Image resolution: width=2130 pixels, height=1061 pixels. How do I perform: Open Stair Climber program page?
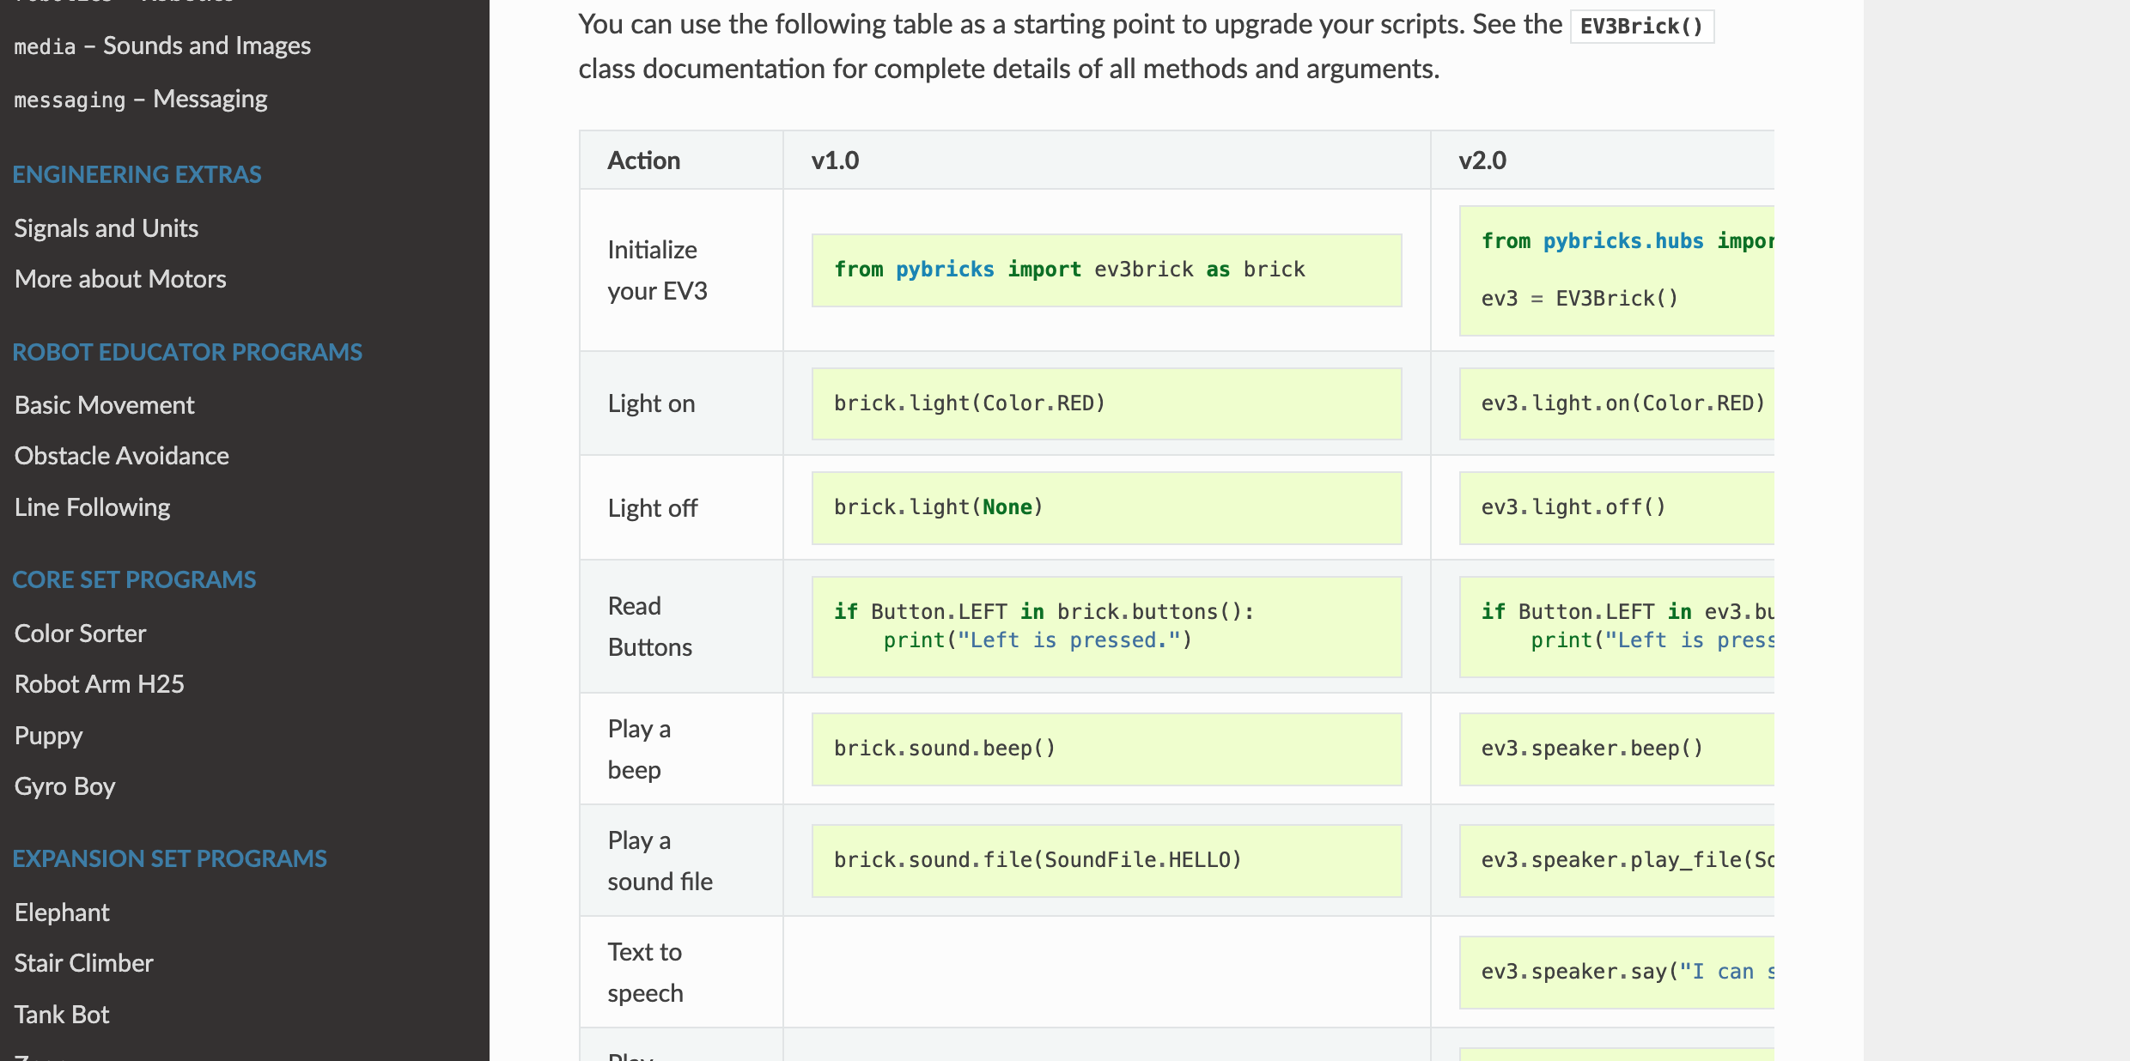[x=84, y=963]
